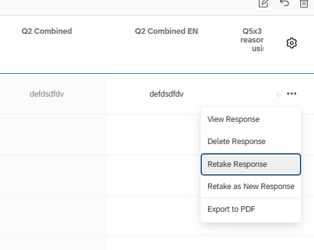The width and height of the screenshot is (314, 250).
Task: Click the Q2 Combined column header
Action: [x=47, y=31]
